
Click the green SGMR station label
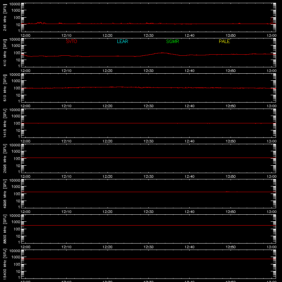click(x=172, y=41)
